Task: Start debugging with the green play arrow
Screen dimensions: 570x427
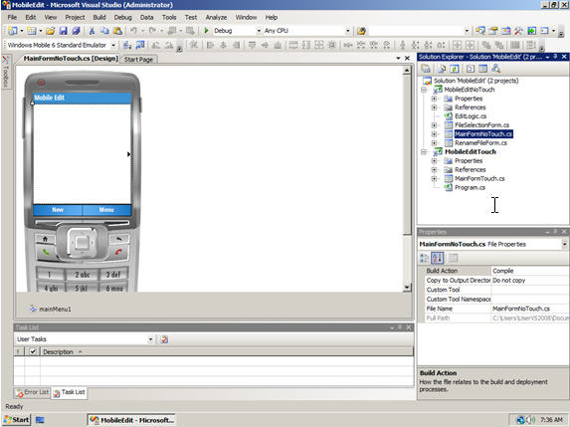Action: [206, 31]
